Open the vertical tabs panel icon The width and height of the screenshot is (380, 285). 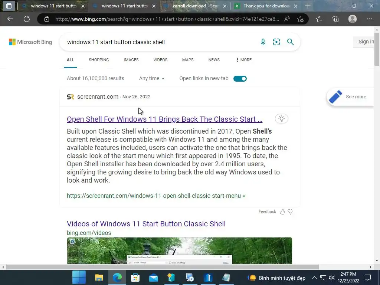pos(9,6)
